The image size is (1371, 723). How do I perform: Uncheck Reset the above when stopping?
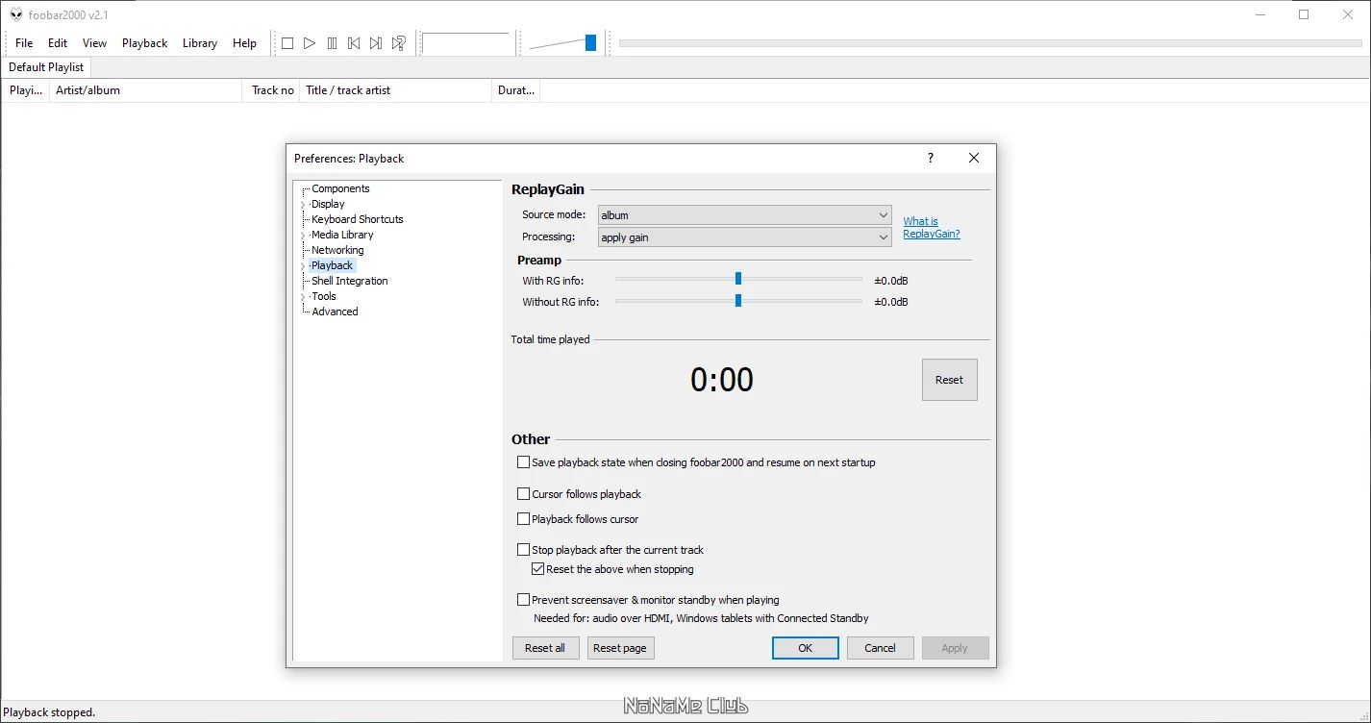point(538,569)
